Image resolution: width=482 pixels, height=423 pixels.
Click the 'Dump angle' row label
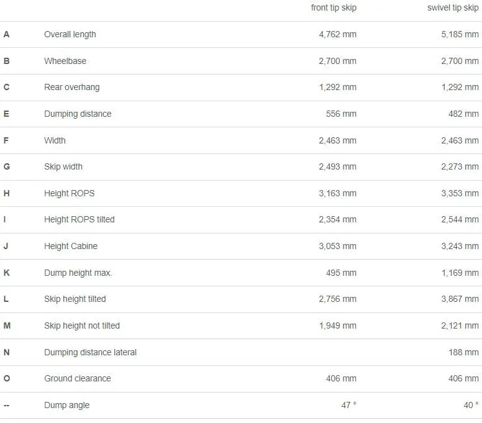click(x=67, y=405)
